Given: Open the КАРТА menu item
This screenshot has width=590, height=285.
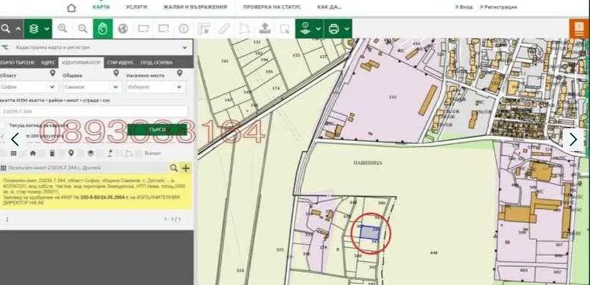Looking at the screenshot, I should (x=101, y=6).
